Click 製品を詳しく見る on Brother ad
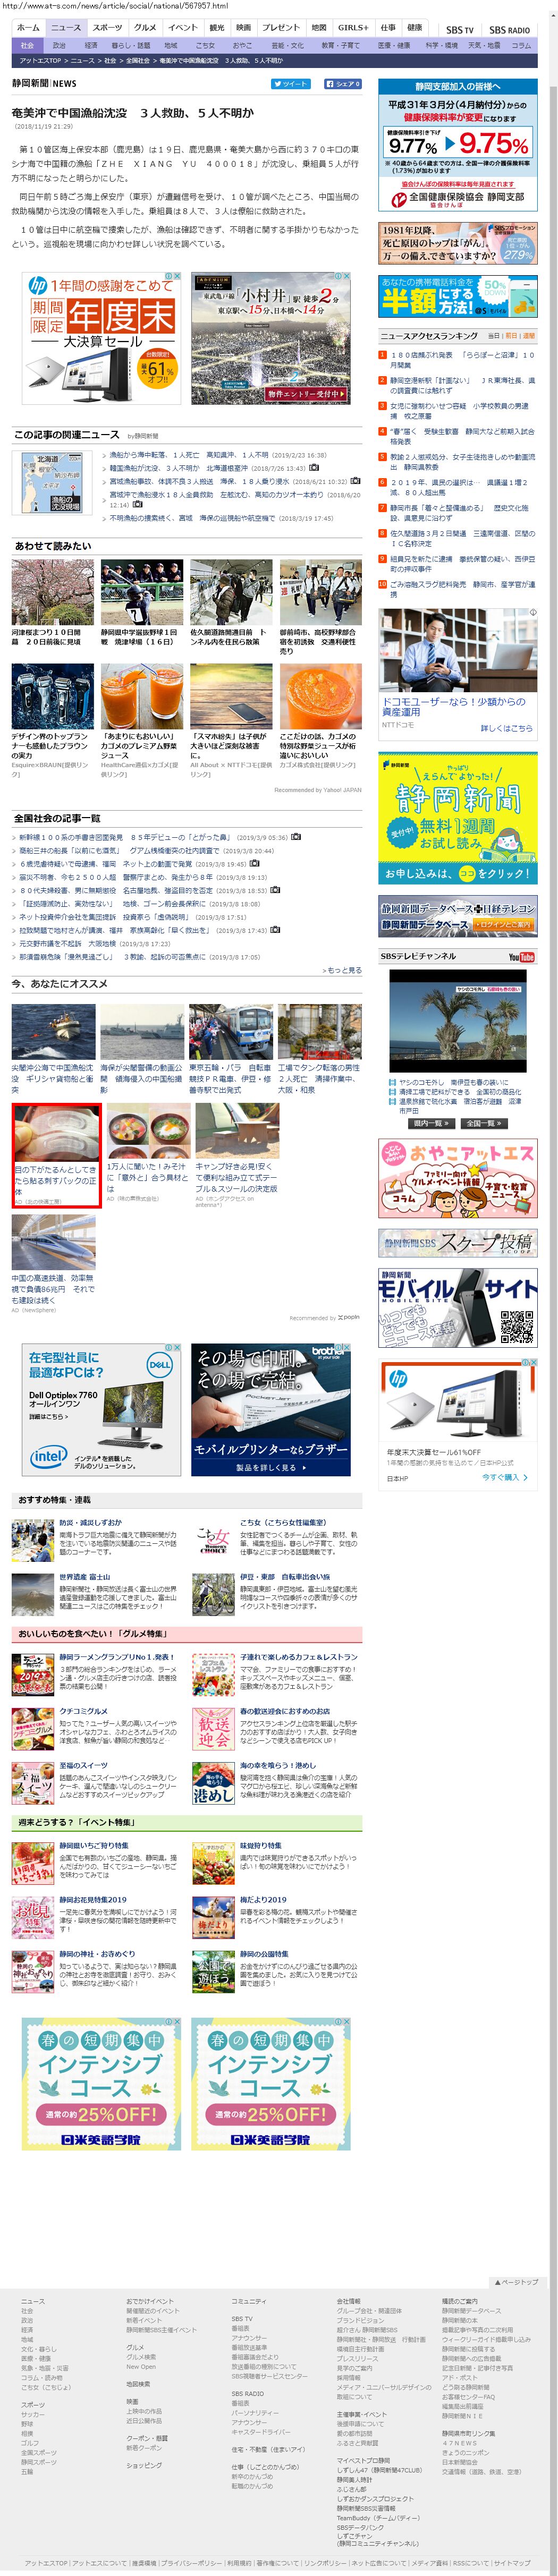 271,1467
